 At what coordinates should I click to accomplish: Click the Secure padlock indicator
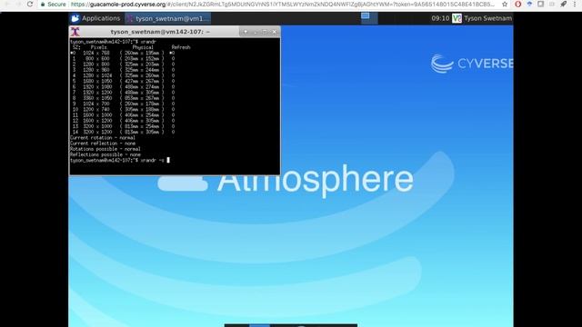[x=53, y=5]
